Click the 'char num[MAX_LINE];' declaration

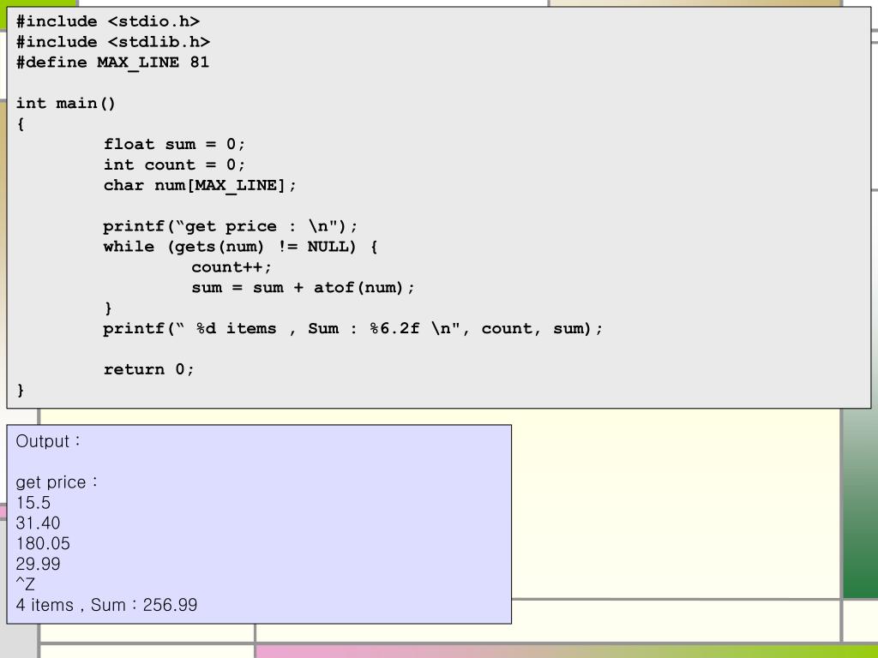pyautogui.click(x=200, y=185)
